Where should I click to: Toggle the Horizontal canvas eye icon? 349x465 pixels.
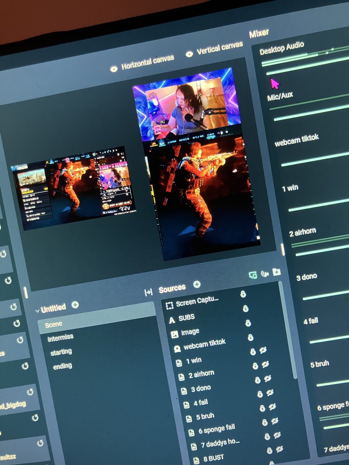pos(114,69)
